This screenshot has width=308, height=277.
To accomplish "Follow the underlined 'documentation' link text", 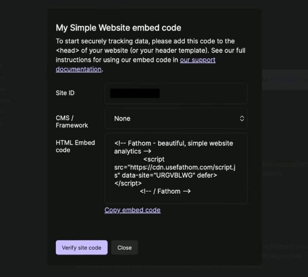I will (79, 69).
